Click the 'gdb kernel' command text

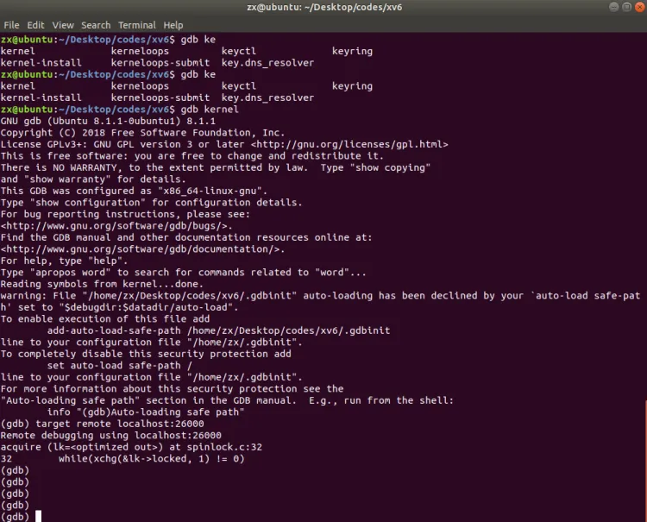[x=210, y=110]
